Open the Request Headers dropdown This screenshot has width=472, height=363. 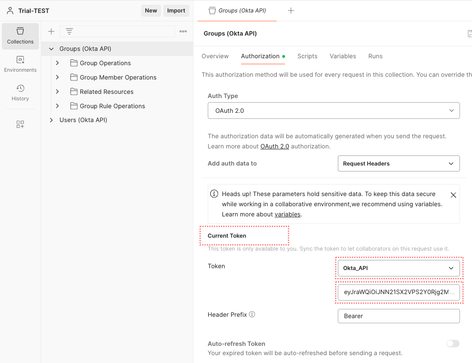[x=398, y=164]
